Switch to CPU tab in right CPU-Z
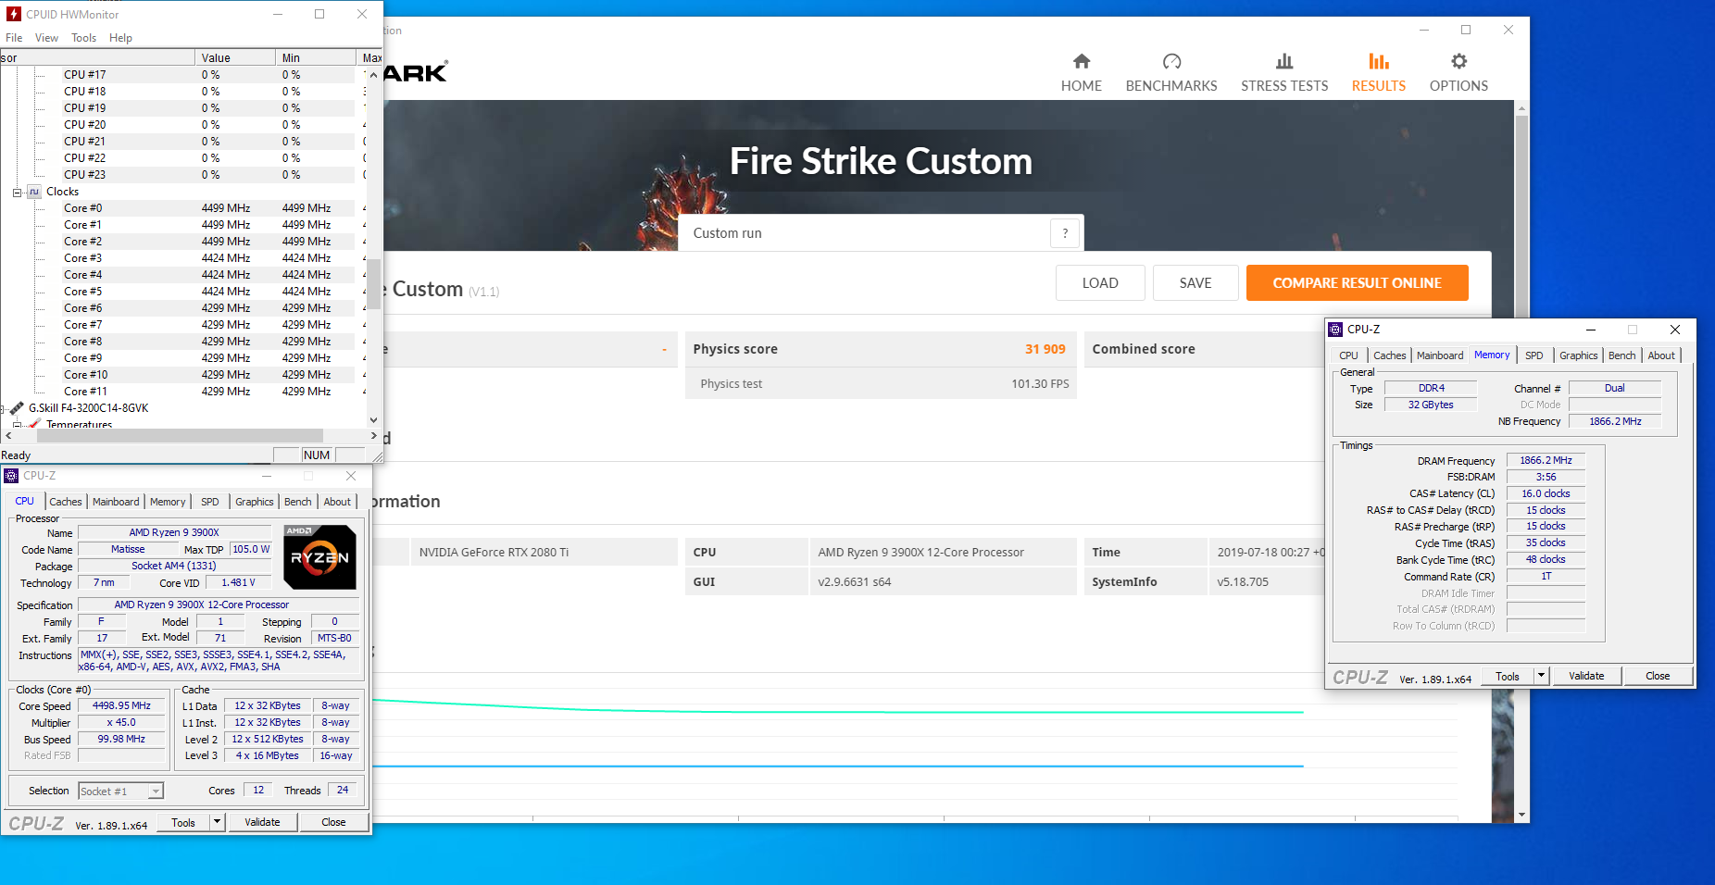The height and width of the screenshot is (885, 1715). pos(1348,355)
